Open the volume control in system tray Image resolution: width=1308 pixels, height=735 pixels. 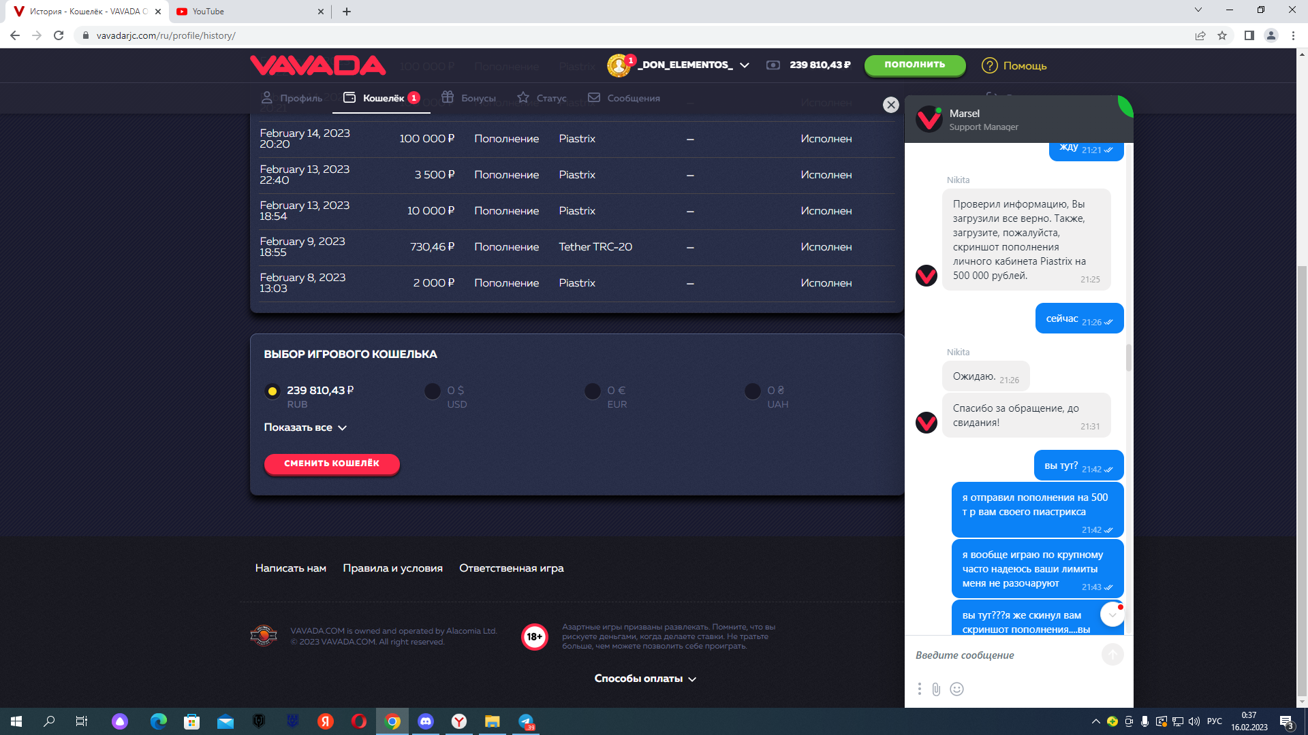click(1194, 721)
